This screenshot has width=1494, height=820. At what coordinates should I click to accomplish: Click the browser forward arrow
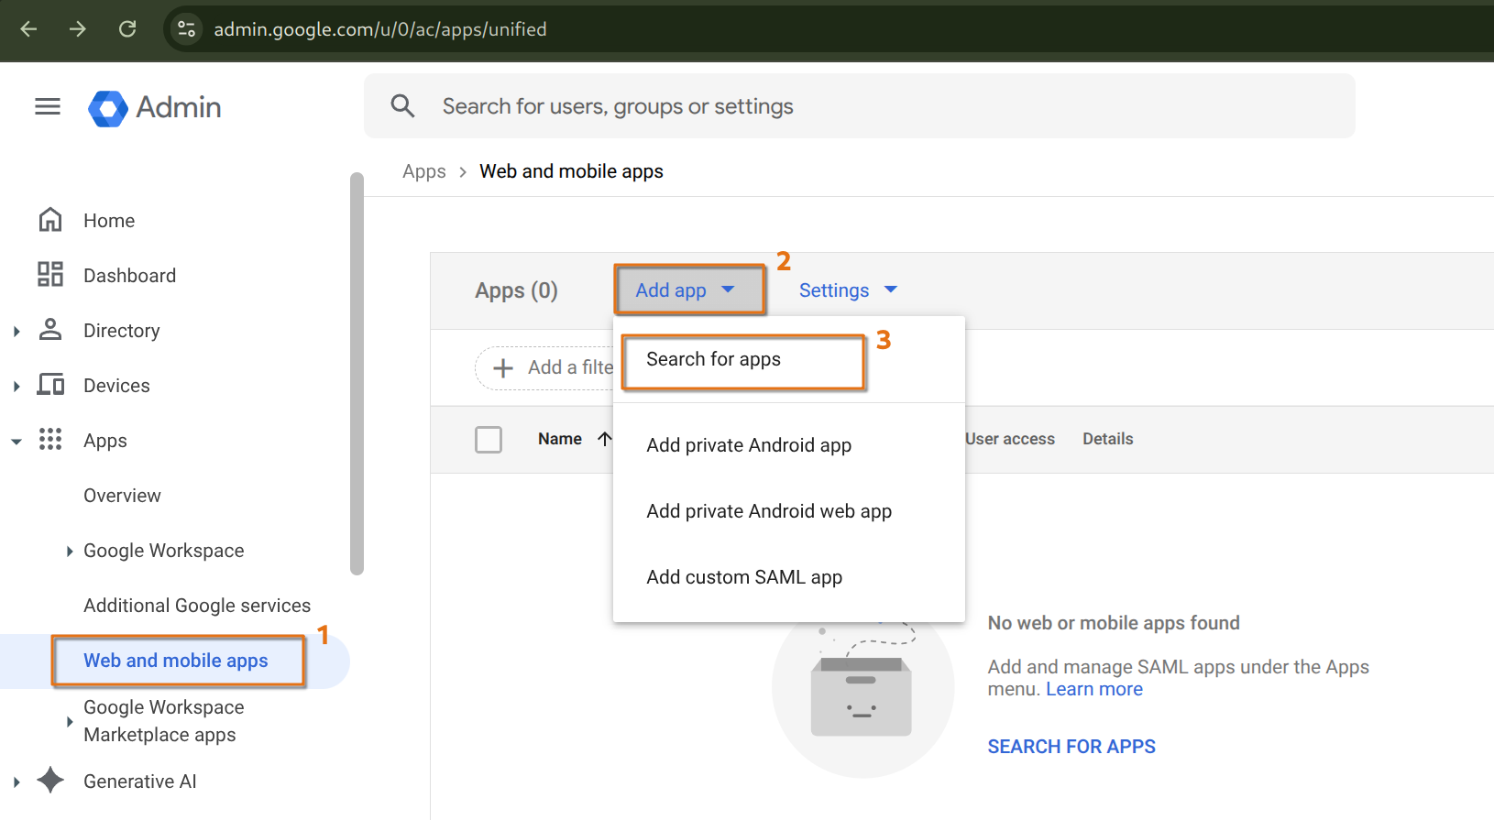point(78,29)
